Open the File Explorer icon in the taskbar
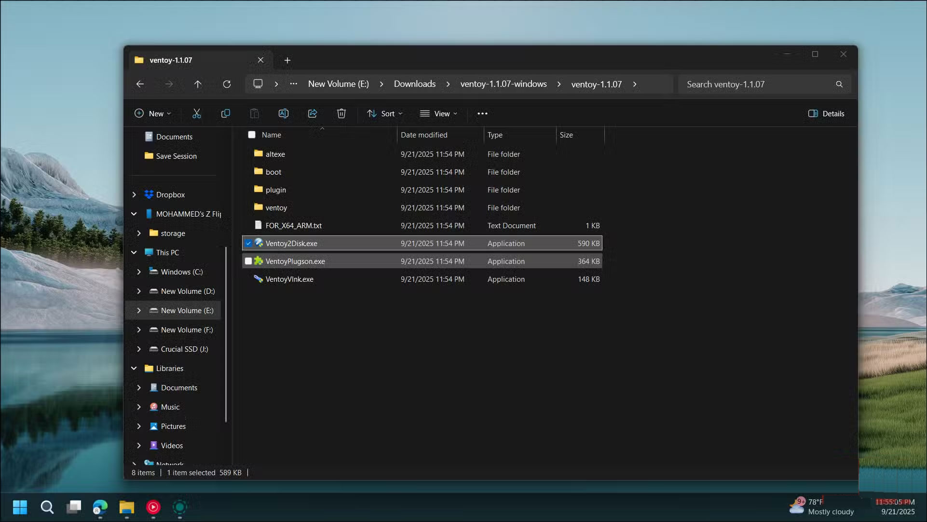This screenshot has height=522, width=927. (126, 508)
